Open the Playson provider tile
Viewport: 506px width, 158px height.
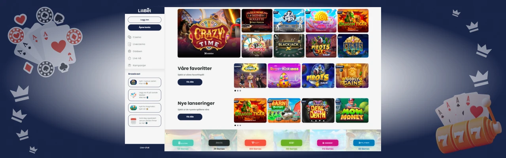point(364,143)
